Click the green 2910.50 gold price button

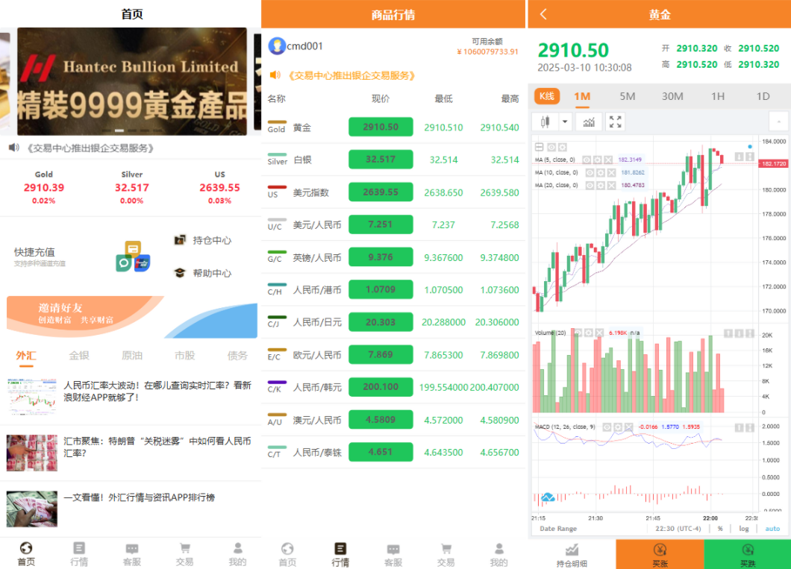tap(381, 127)
